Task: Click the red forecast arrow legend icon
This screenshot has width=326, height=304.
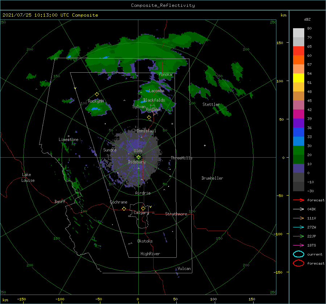Action: (x=298, y=200)
